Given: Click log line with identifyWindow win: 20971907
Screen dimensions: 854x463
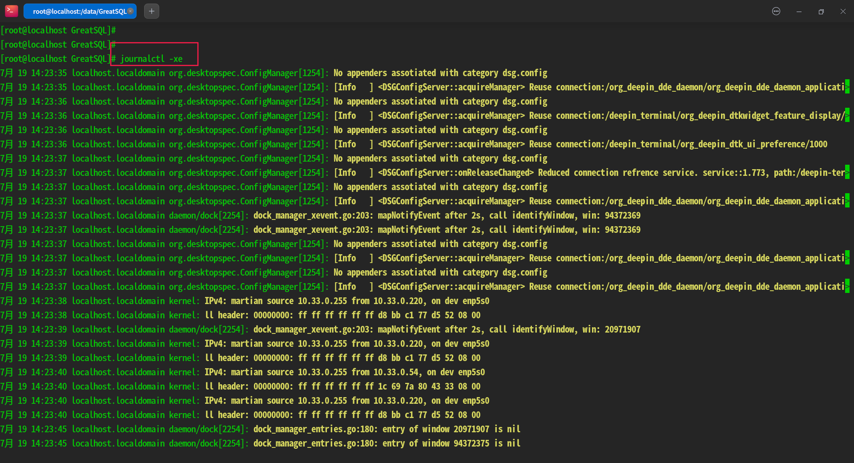Looking at the screenshot, I should point(320,329).
